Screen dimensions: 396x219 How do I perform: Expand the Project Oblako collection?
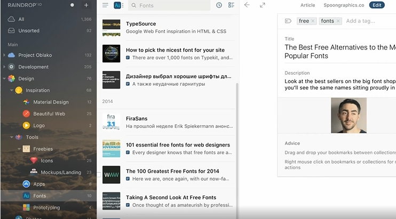(4, 55)
